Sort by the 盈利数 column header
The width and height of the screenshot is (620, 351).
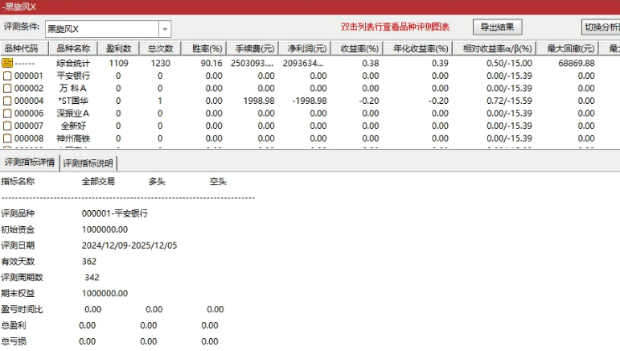coord(119,48)
